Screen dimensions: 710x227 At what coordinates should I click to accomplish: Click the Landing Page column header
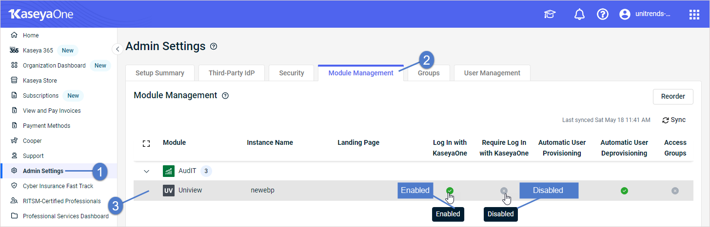358,142
